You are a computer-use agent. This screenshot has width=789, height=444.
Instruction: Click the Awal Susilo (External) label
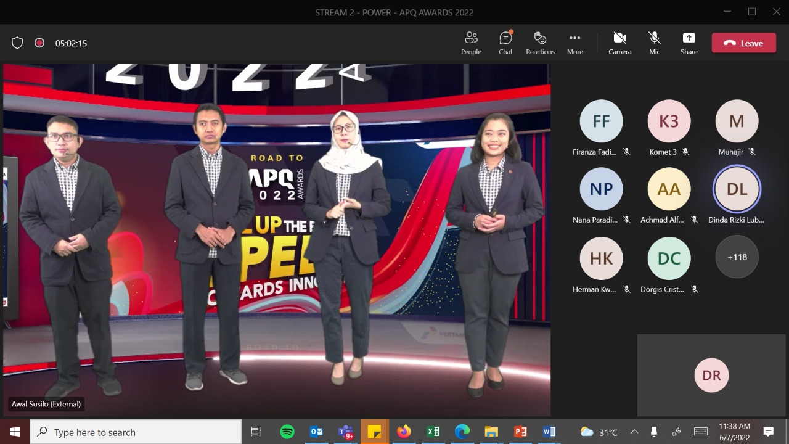[46, 404]
